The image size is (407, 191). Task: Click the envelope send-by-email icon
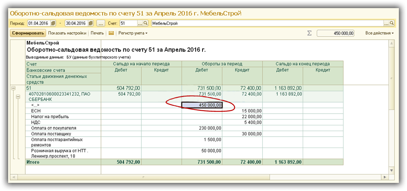pos(111,33)
